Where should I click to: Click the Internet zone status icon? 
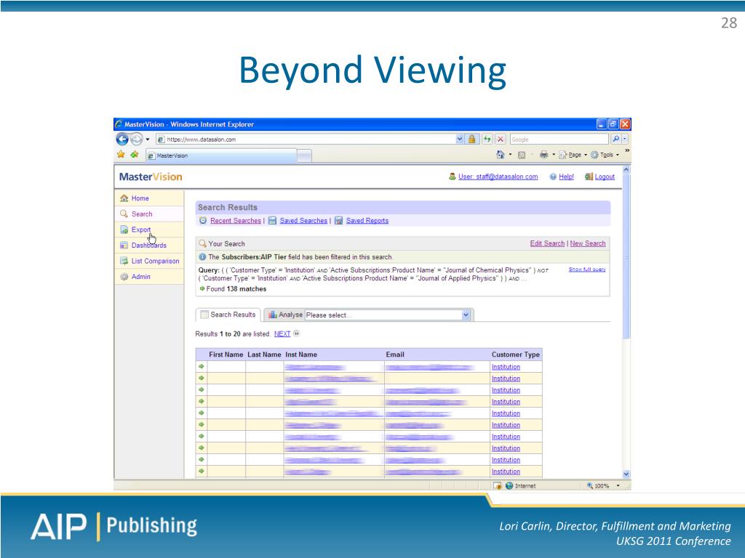coord(509,486)
